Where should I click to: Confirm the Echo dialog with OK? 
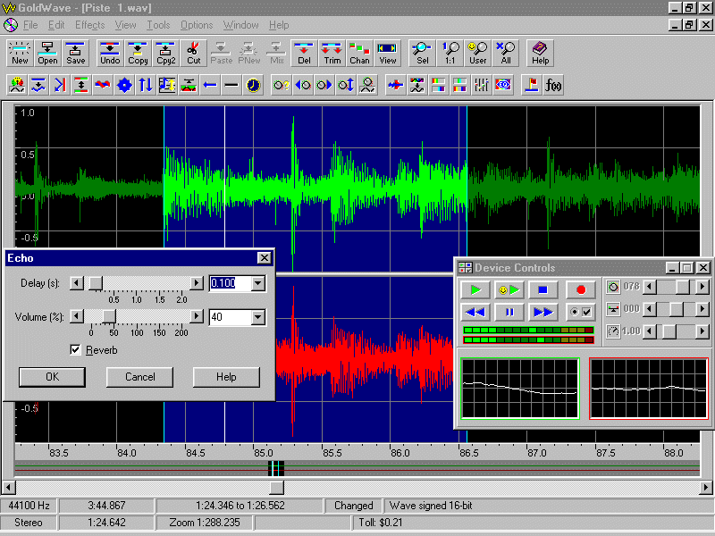pyautogui.click(x=52, y=377)
